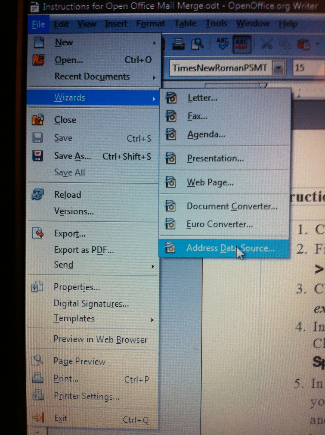
Task: Click the Close document icon
Action: (x=38, y=120)
